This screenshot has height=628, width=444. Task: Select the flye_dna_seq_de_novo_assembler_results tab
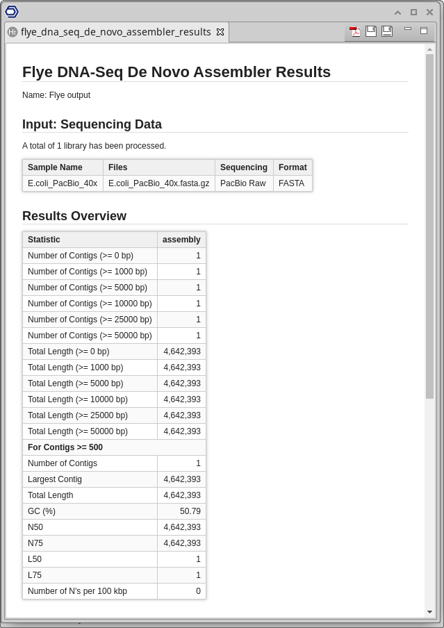(x=115, y=32)
